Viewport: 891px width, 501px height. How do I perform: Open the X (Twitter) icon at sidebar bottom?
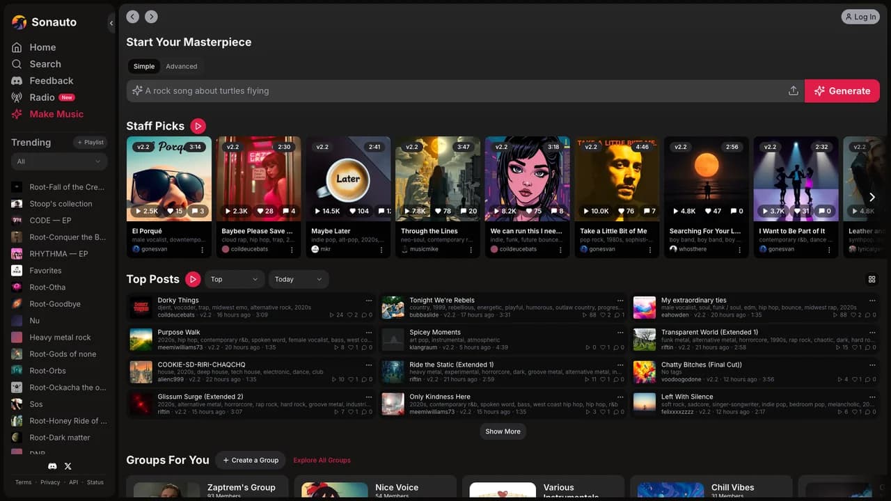[68, 466]
